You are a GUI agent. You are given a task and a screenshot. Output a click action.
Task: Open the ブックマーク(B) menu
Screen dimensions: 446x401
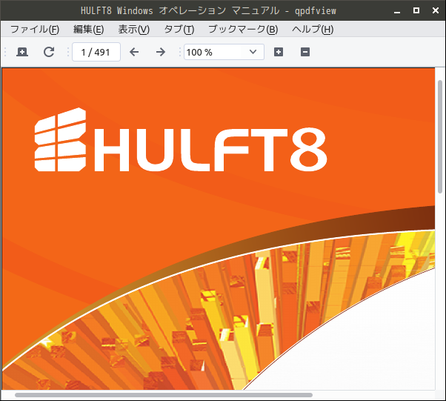click(x=243, y=30)
